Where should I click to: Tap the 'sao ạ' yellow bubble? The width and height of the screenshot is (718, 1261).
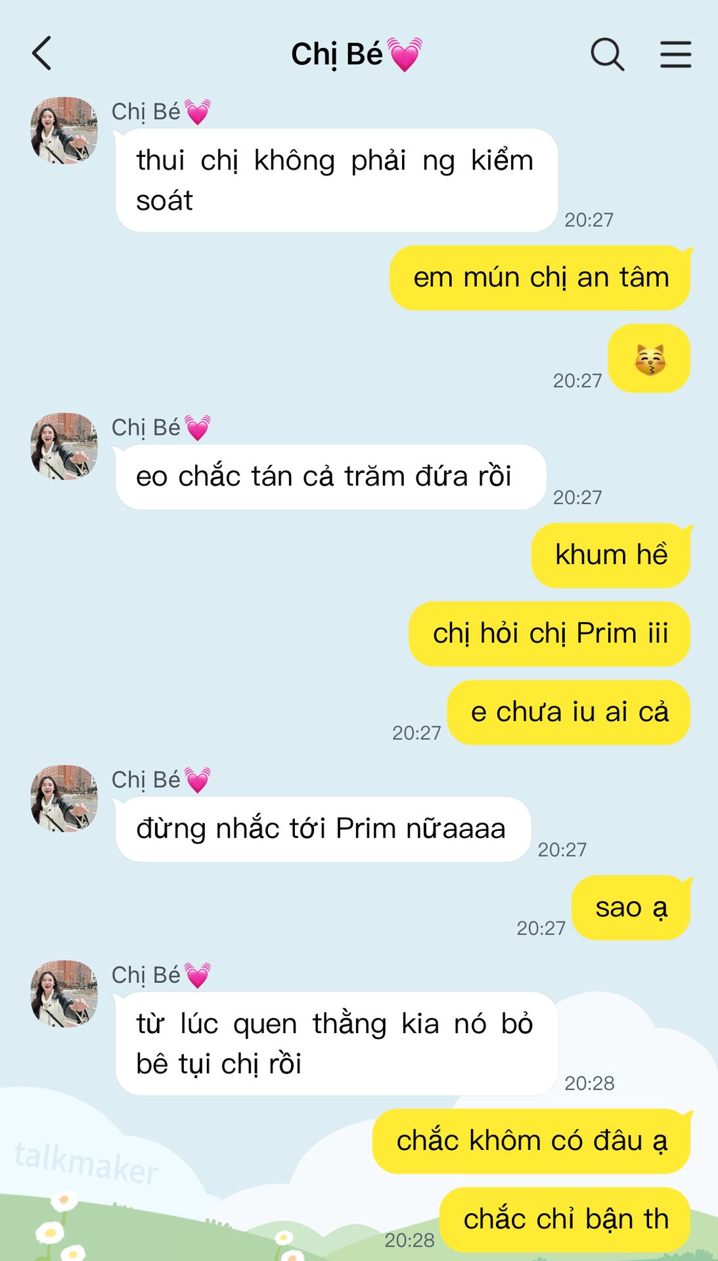pos(631,908)
